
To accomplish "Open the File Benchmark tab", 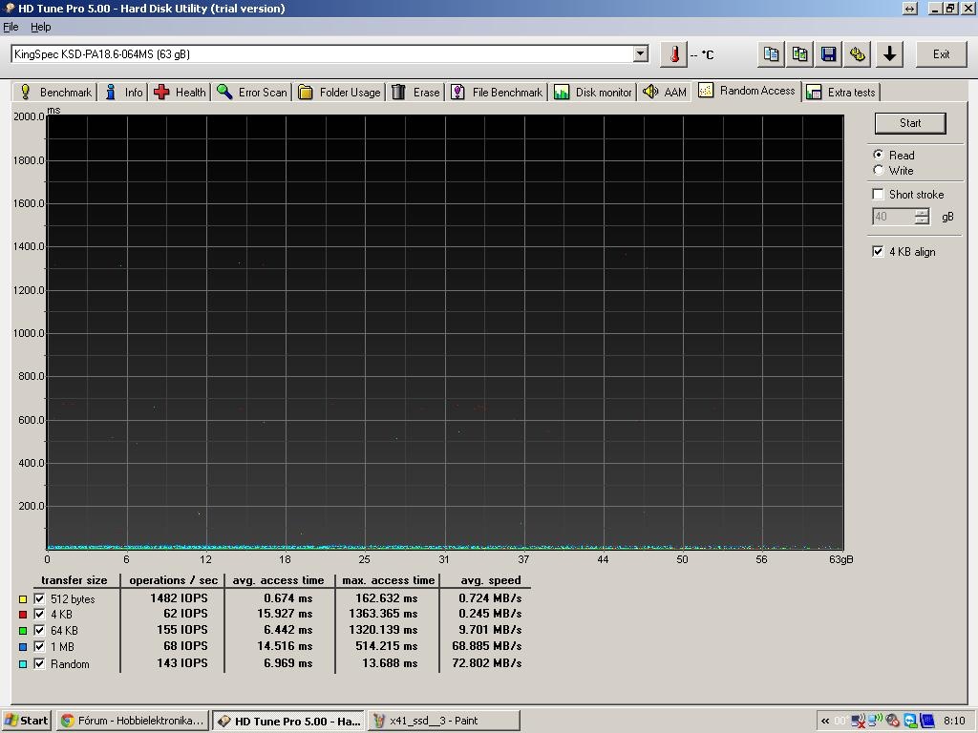I will [x=497, y=93].
